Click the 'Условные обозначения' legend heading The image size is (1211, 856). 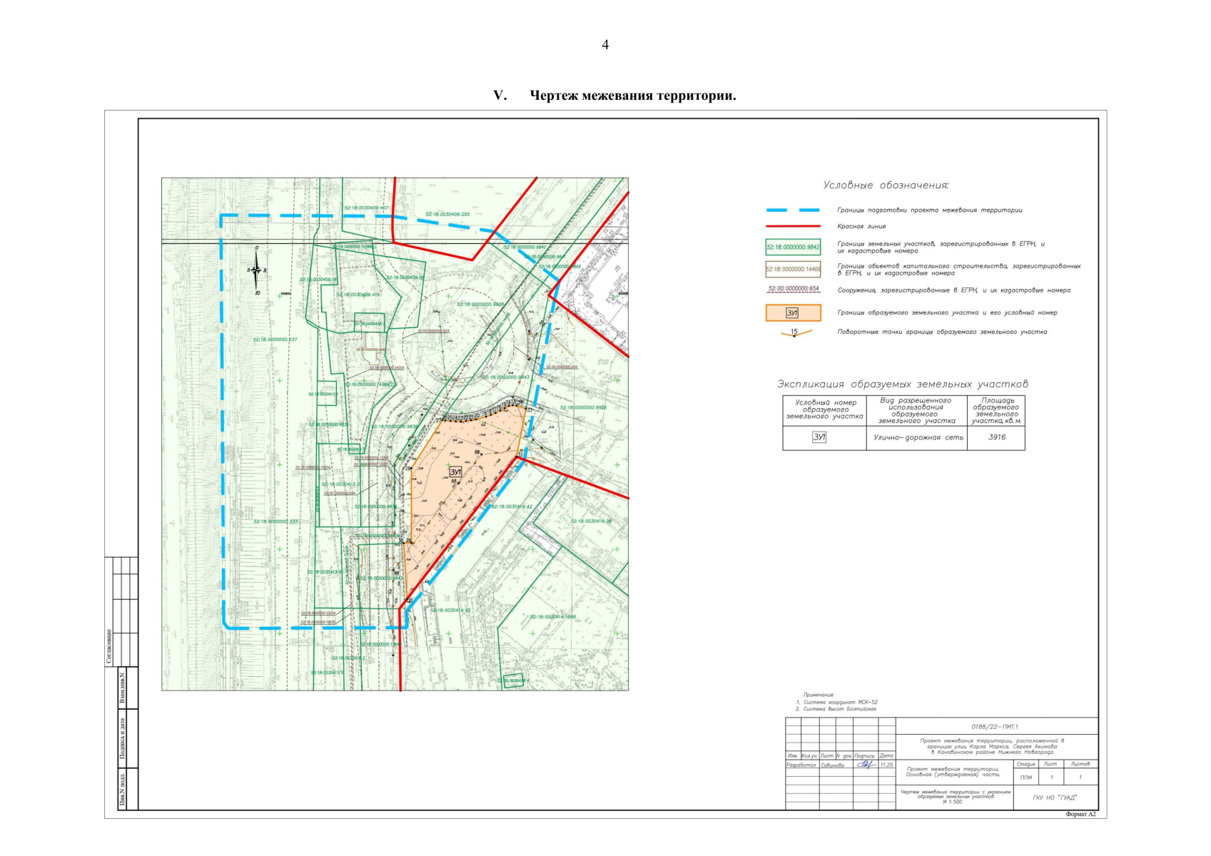pyautogui.click(x=886, y=185)
